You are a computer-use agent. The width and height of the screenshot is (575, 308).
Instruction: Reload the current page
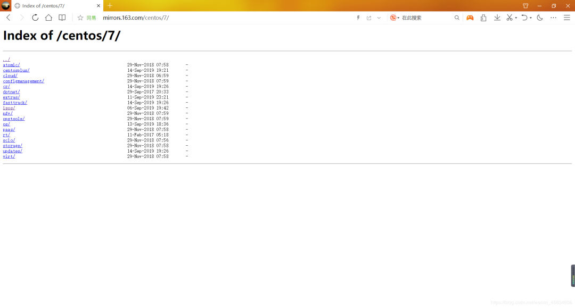[x=35, y=18]
